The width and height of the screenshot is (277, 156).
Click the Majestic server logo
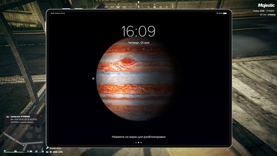[x=266, y=6]
